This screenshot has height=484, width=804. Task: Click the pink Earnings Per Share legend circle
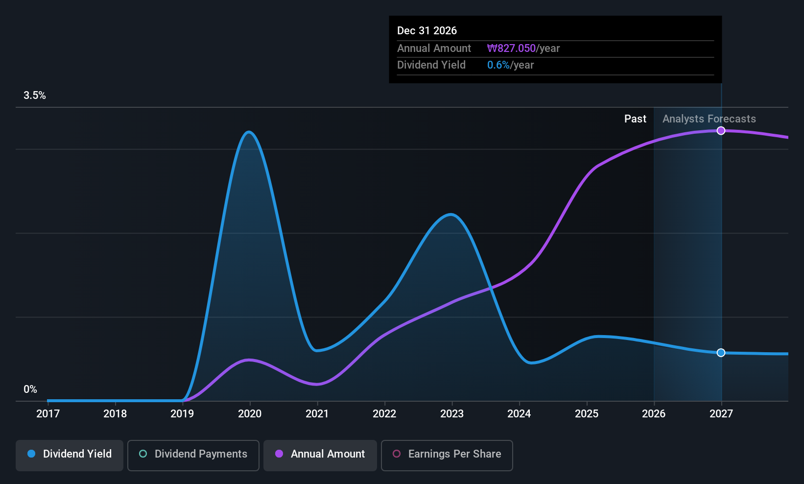pos(397,454)
